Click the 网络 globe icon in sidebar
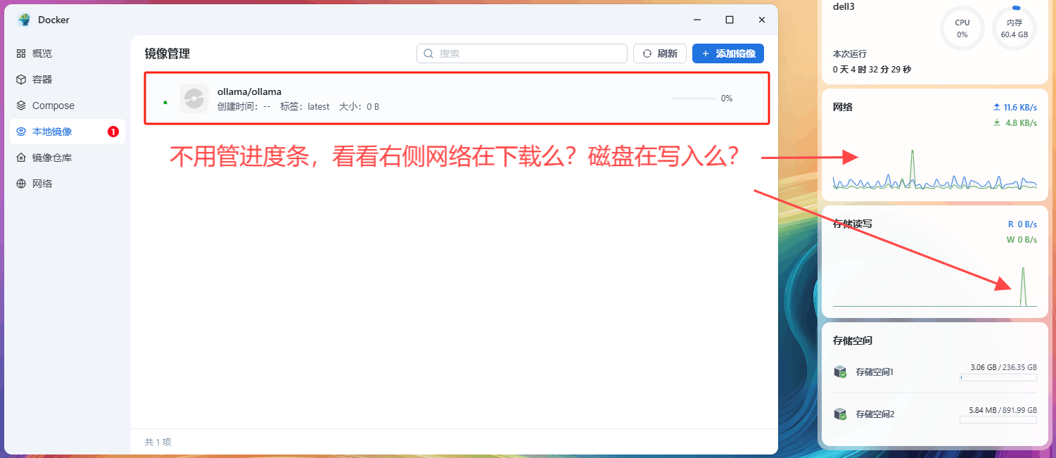 [21, 184]
